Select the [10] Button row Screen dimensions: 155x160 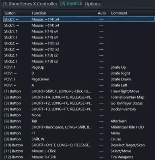tap(79, 145)
